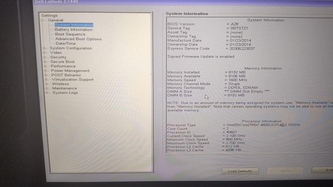Click Memory Channel Mode value Single
Screen dimensions: 333x187
coord(234,84)
